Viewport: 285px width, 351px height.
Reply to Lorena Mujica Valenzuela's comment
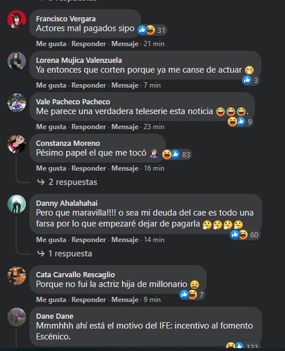coord(89,85)
